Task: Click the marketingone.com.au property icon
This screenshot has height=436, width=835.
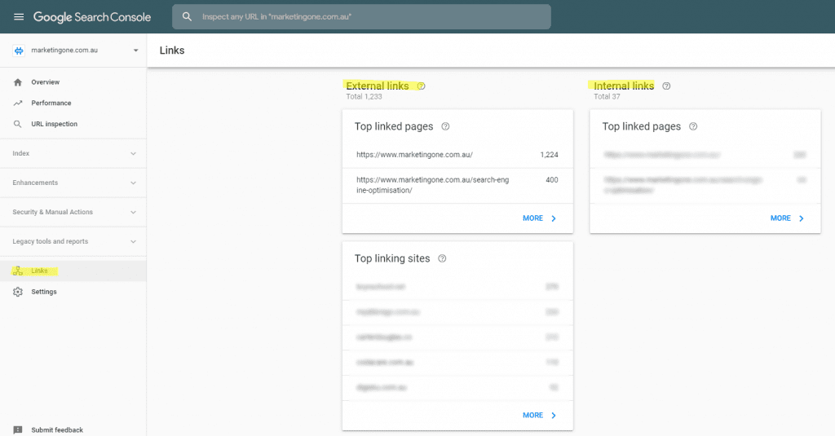Action: [19, 51]
